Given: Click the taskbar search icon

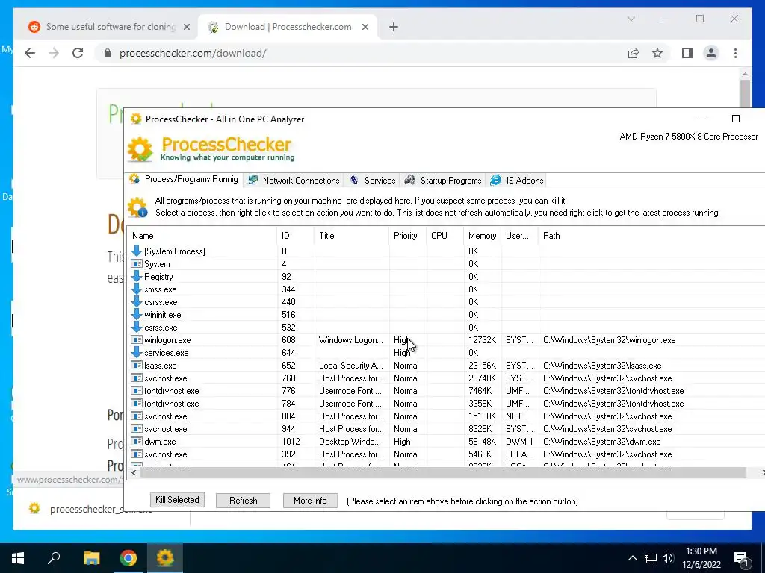Looking at the screenshot, I should click(x=54, y=558).
